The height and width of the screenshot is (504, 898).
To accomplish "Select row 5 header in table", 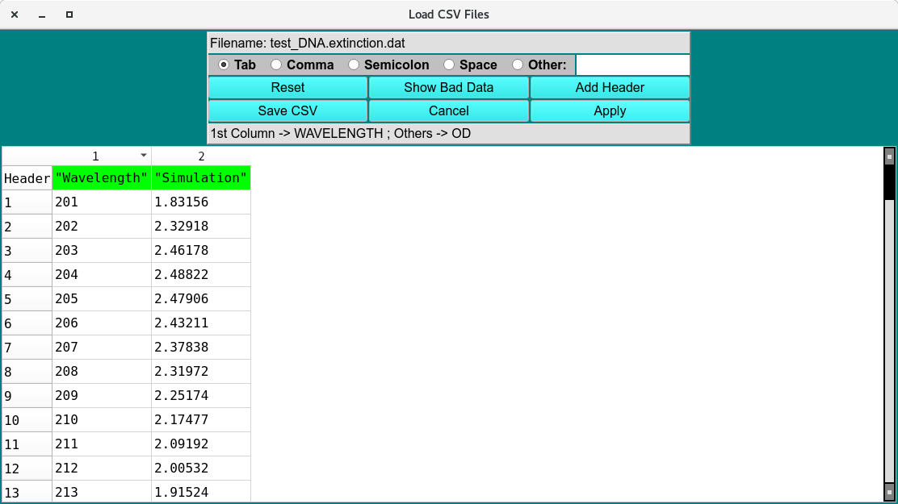I will 27,299.
